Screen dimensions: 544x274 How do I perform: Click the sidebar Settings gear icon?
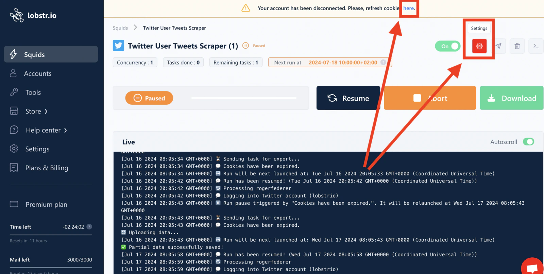coord(14,149)
